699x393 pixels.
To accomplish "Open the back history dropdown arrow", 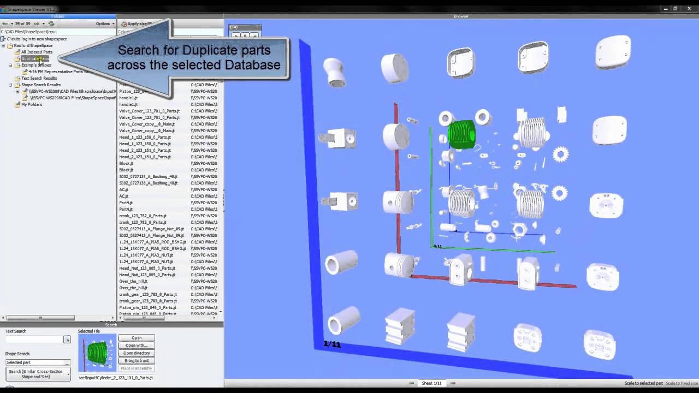I will tap(11, 23).
